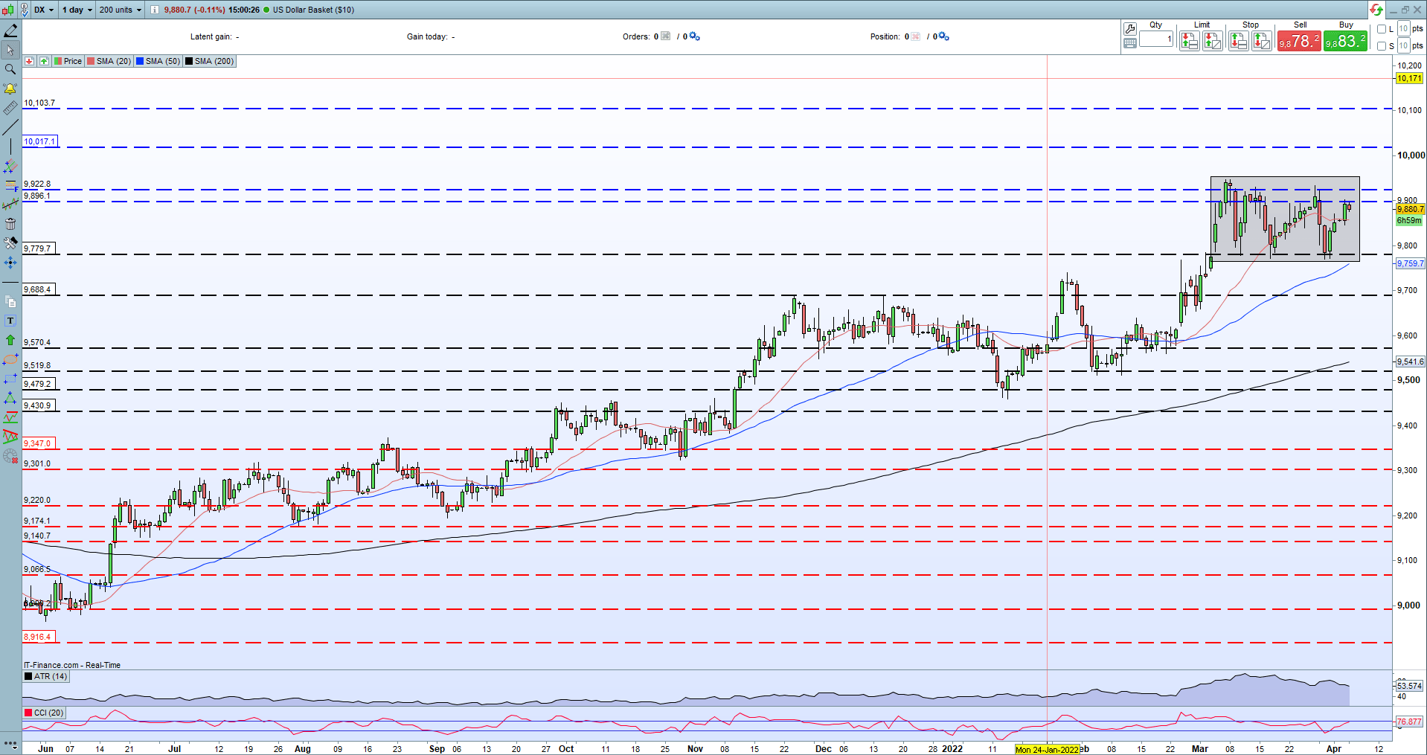Select the red 9,347.0 line label

[38, 443]
